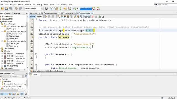Select CreerXML.java in project tree
Image resolution: width=177 pixels, height=99 pixels.
tap(14, 44)
